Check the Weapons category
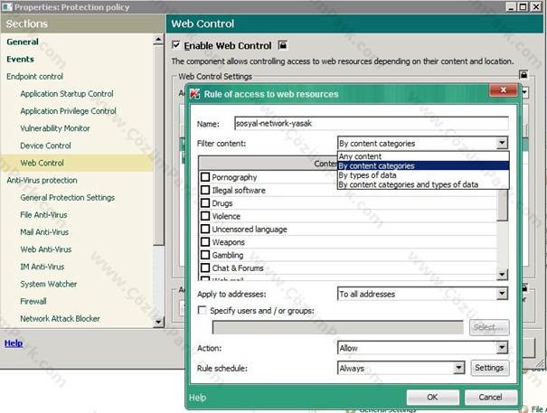The image size is (547, 413). click(x=205, y=241)
